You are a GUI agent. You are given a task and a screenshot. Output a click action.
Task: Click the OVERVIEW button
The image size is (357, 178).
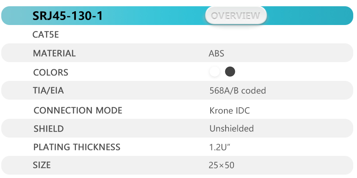(x=236, y=15)
